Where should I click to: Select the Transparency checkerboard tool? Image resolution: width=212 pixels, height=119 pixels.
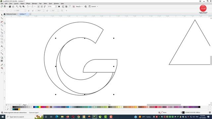pos(2,61)
